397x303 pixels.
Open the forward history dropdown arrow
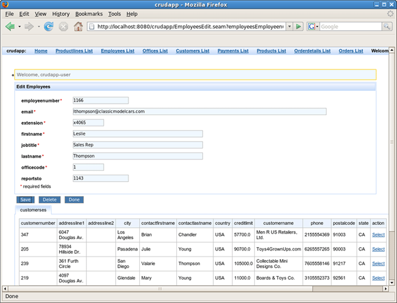coord(39,27)
